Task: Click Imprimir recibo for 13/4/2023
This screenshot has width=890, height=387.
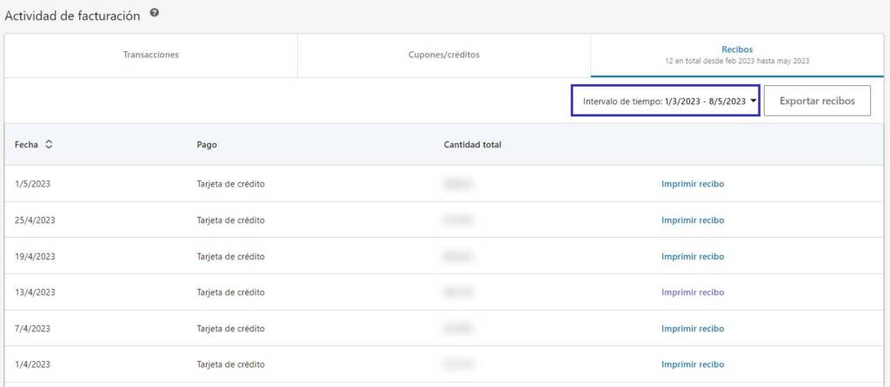Action: [x=692, y=292]
